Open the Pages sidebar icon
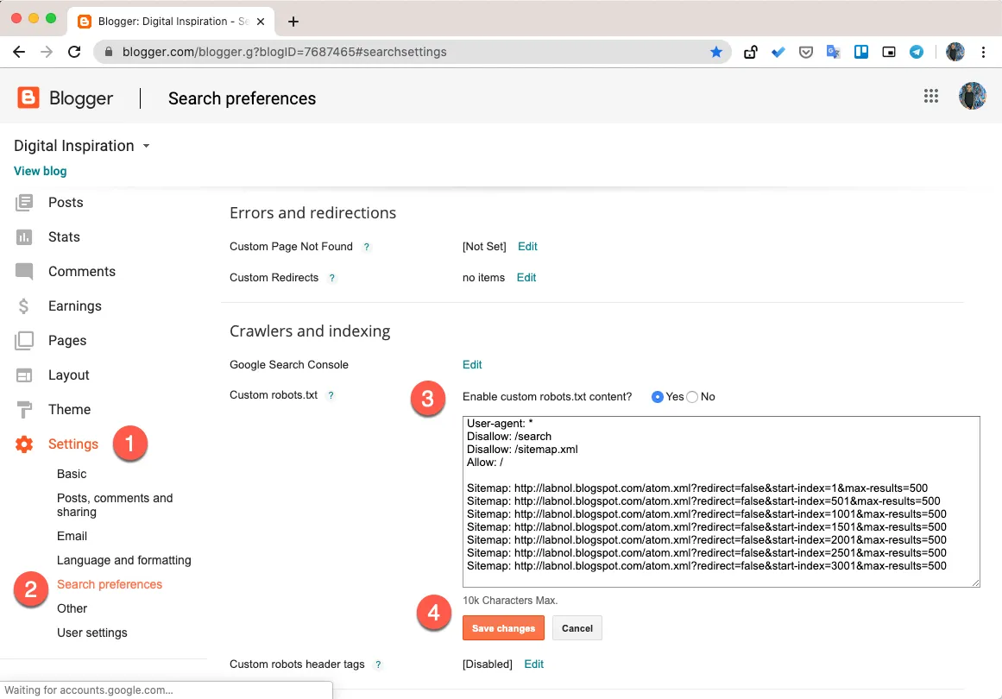Image resolution: width=1002 pixels, height=699 pixels. tap(24, 340)
